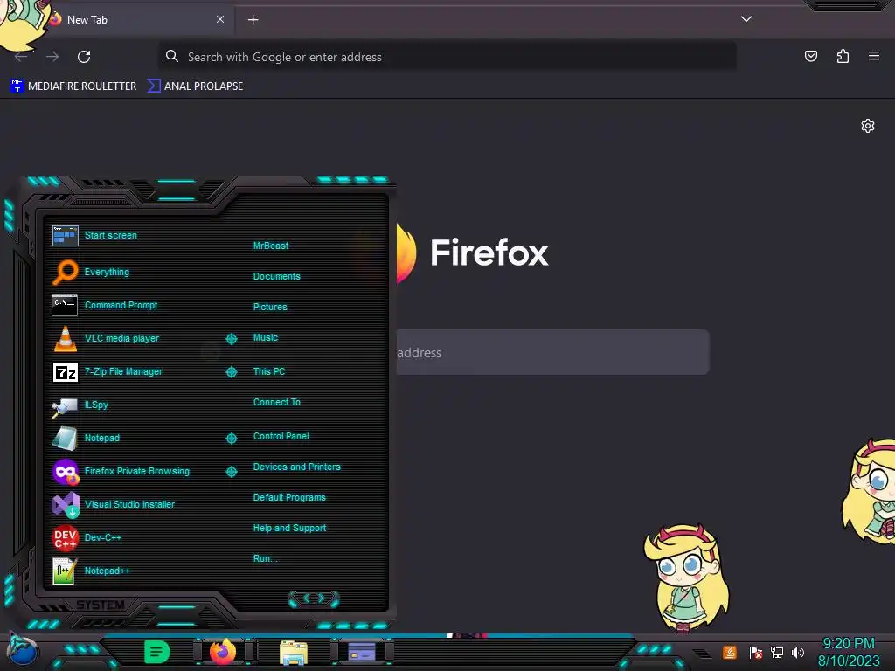Switch to Firefox on the taskbar
The height and width of the screenshot is (671, 895).
(x=223, y=652)
